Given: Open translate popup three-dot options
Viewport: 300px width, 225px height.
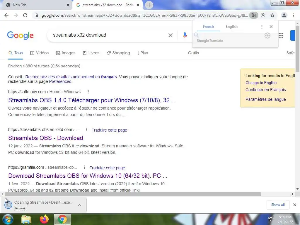Looking at the screenshot, I should (262, 27).
